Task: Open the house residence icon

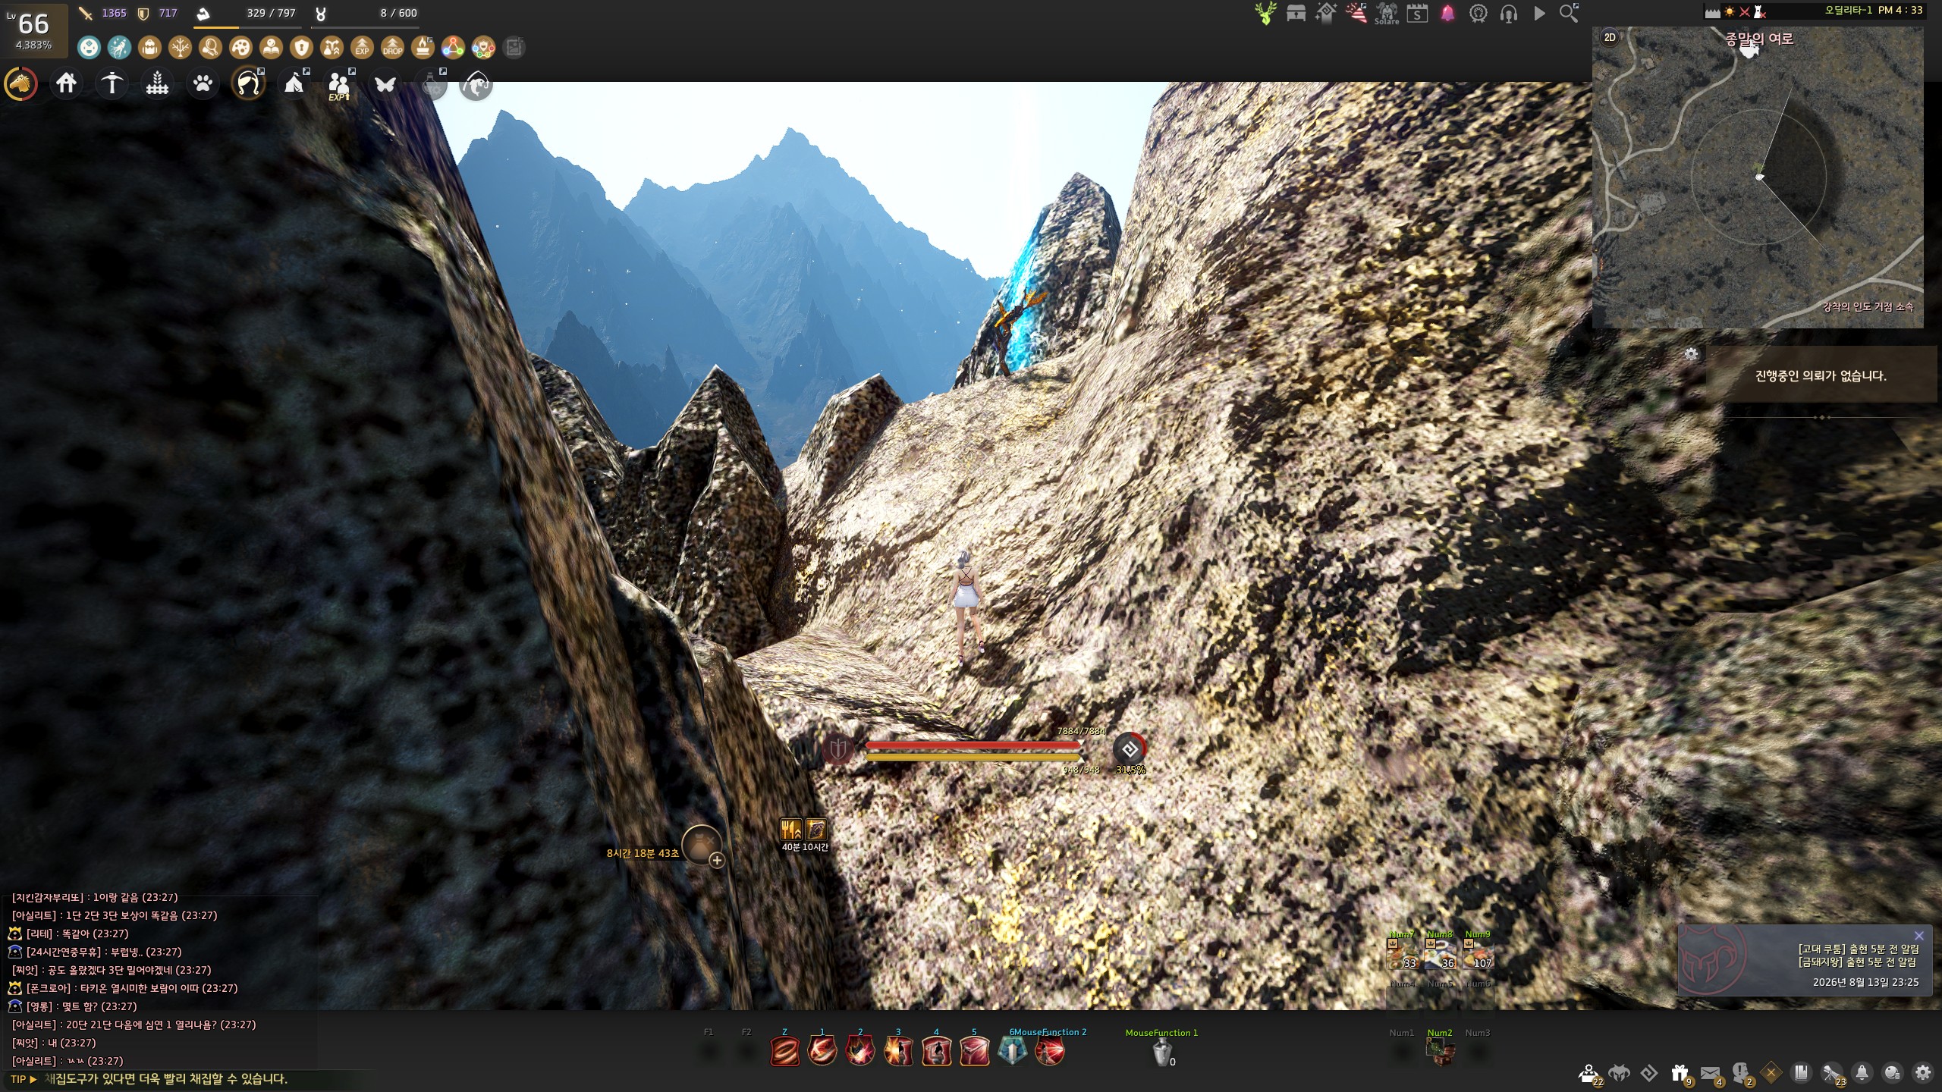Action: click(66, 83)
